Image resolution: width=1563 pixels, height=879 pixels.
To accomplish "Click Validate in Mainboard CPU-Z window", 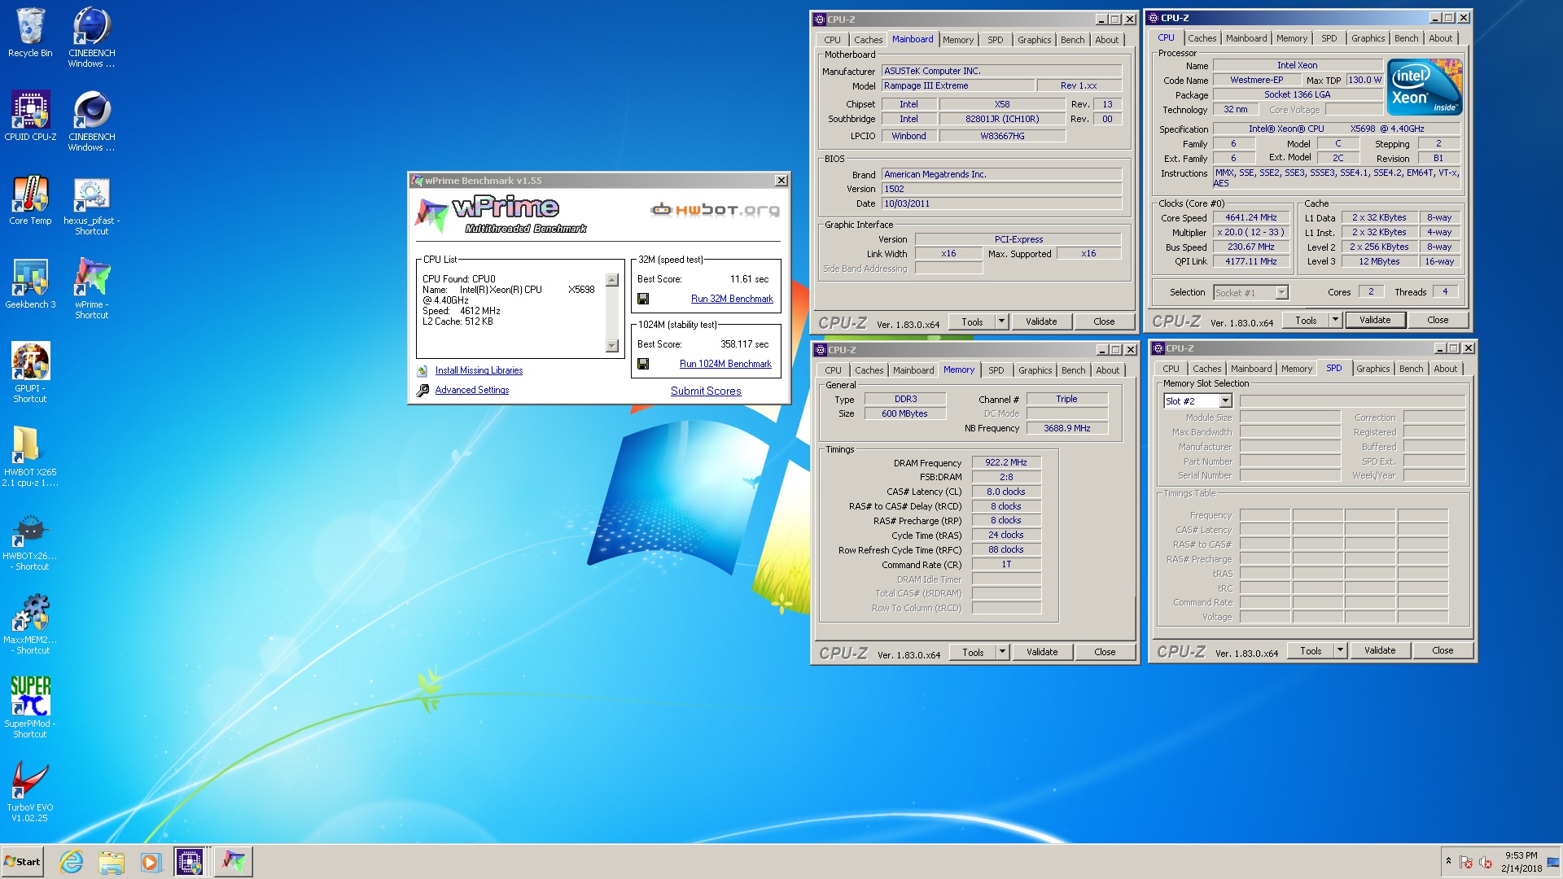I will click(x=1041, y=321).
